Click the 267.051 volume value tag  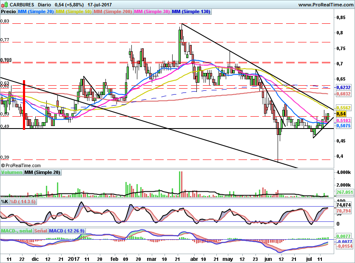[345, 192]
